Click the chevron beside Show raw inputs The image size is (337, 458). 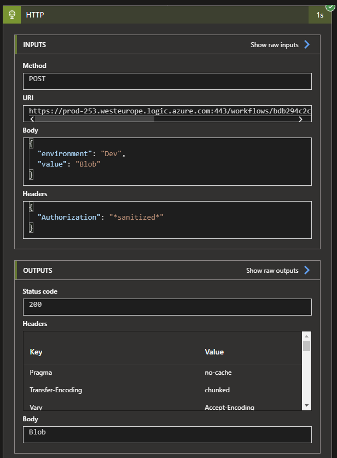[x=307, y=45]
